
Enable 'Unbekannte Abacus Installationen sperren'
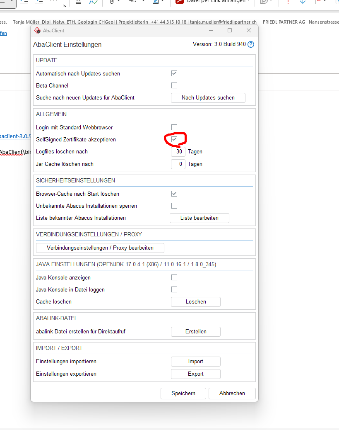[x=174, y=206]
